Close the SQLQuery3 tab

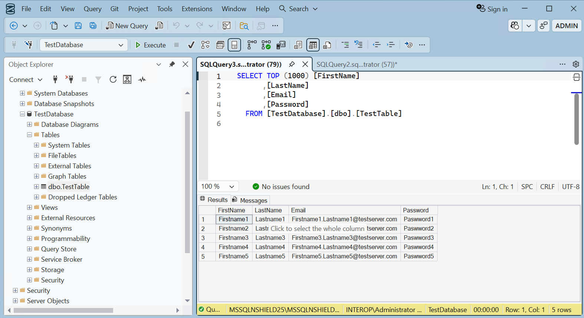point(305,64)
